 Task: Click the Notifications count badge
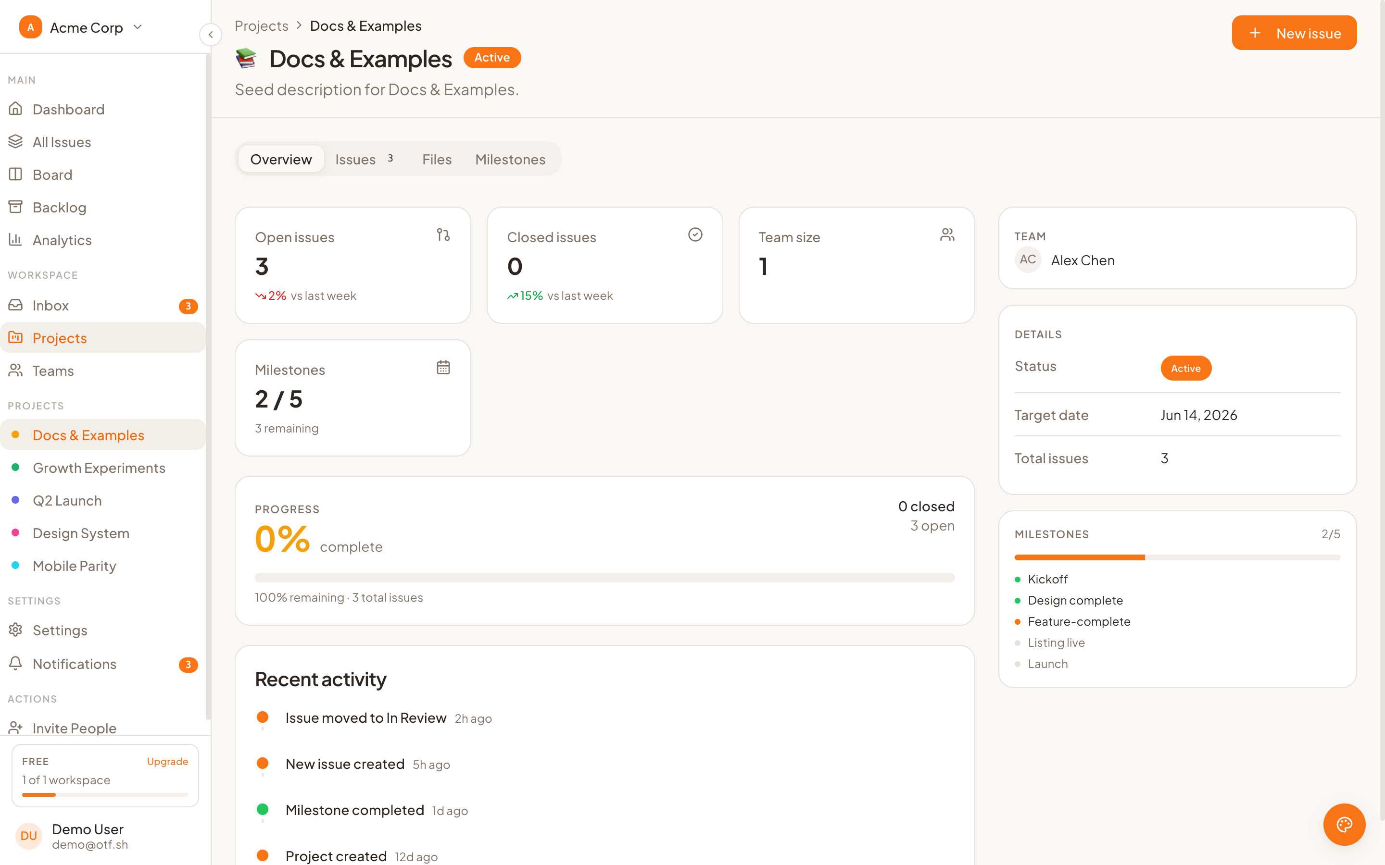click(x=189, y=664)
